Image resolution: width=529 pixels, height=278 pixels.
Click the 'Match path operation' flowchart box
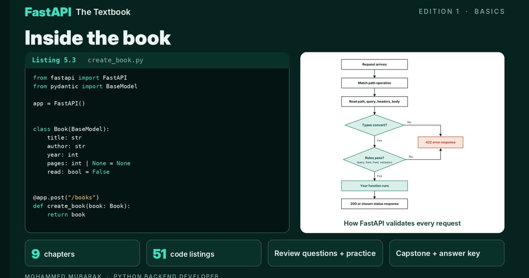click(x=375, y=83)
